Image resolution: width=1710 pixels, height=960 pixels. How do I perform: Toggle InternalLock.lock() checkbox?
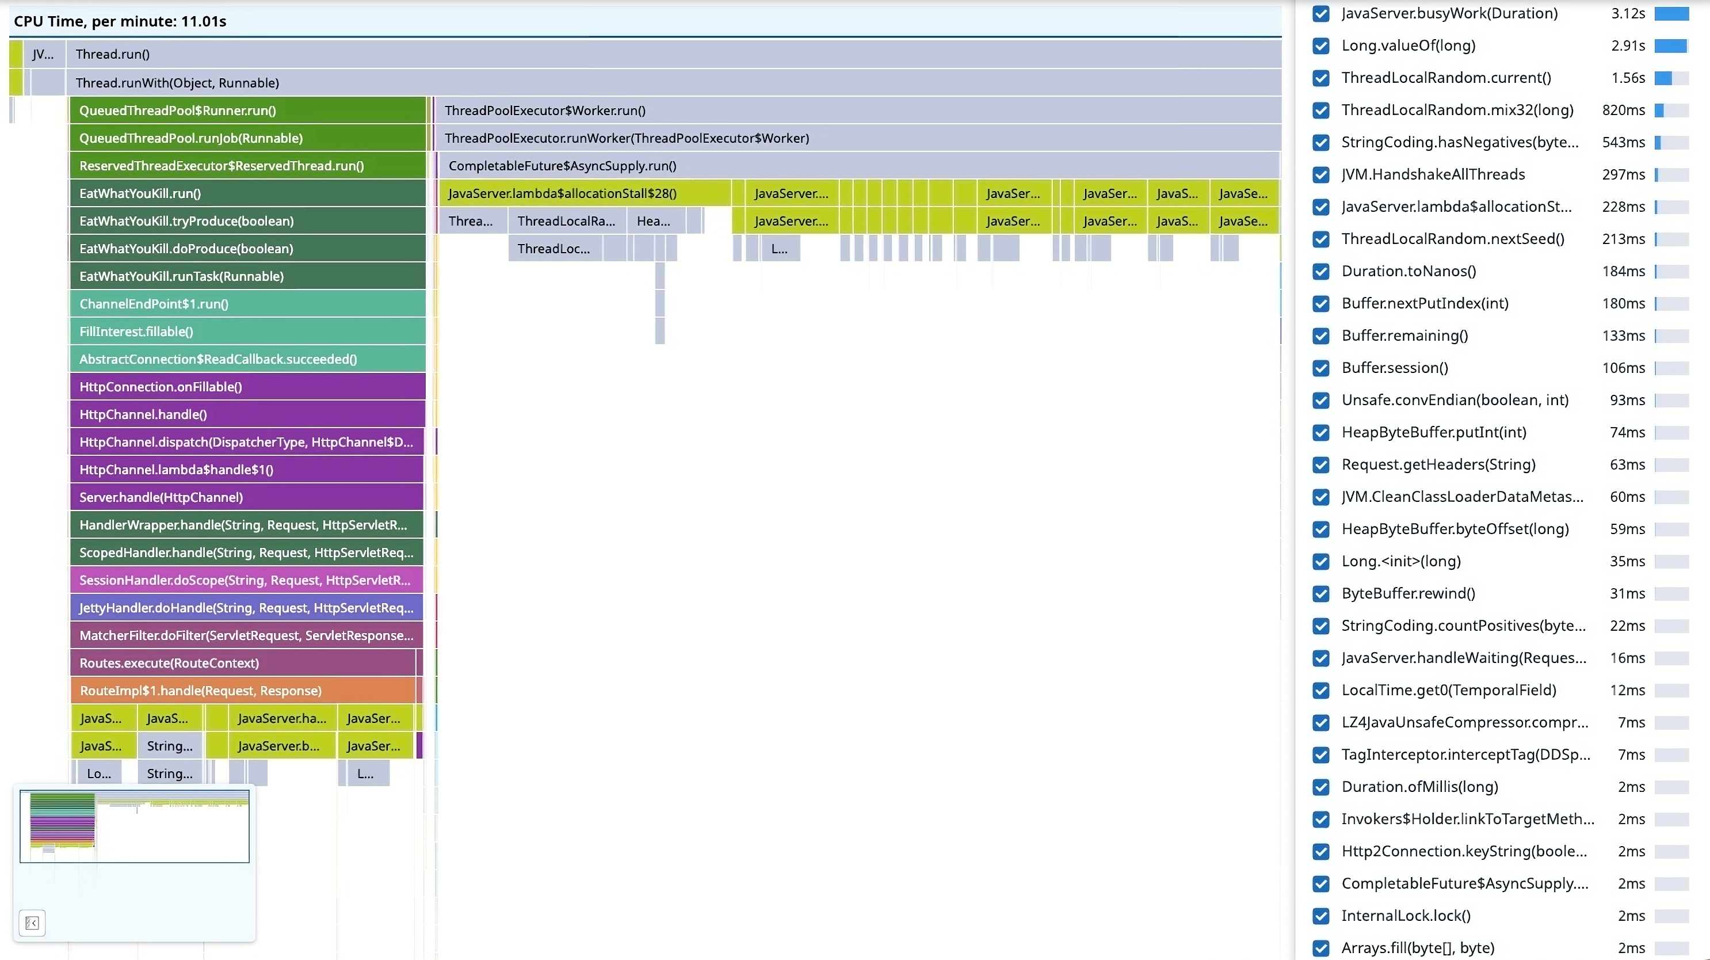[x=1321, y=916]
